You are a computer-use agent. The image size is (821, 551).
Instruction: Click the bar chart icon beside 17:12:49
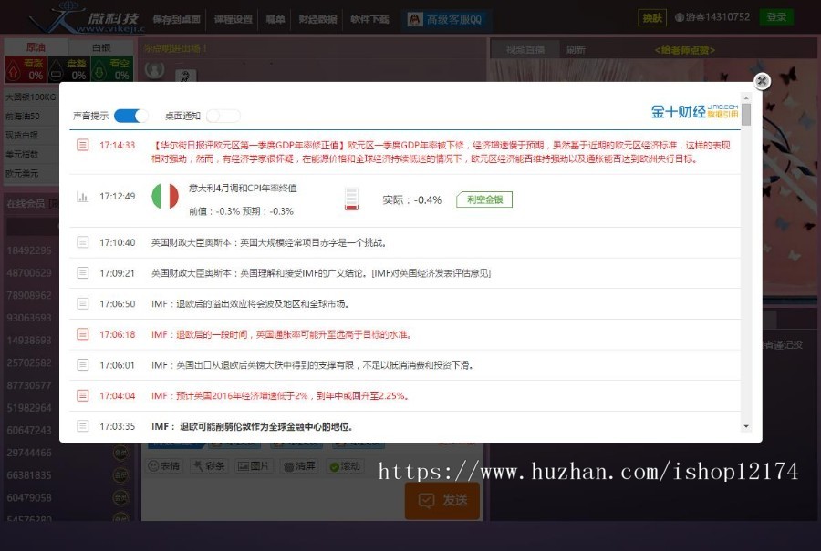pos(83,197)
